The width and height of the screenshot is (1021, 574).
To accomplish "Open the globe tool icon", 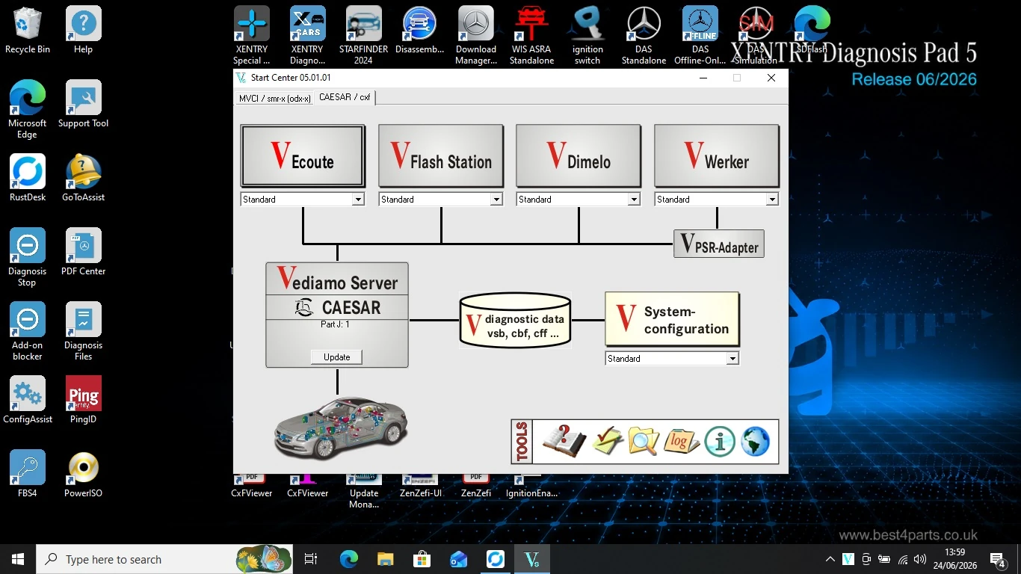I will click(x=756, y=442).
